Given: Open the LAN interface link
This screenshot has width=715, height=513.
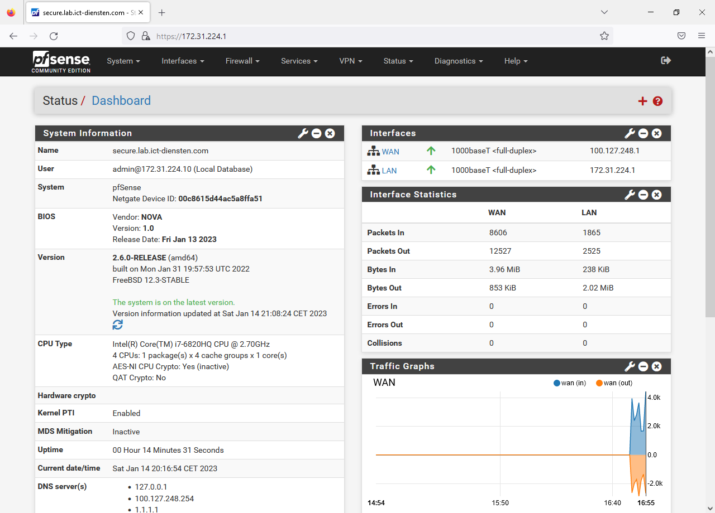Looking at the screenshot, I should coord(389,171).
